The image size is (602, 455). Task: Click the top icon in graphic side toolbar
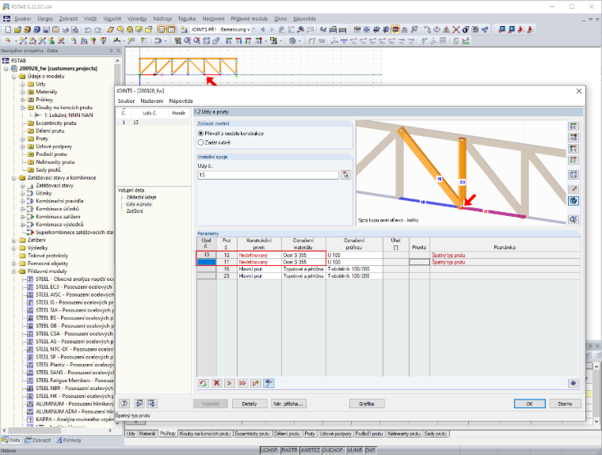click(573, 127)
